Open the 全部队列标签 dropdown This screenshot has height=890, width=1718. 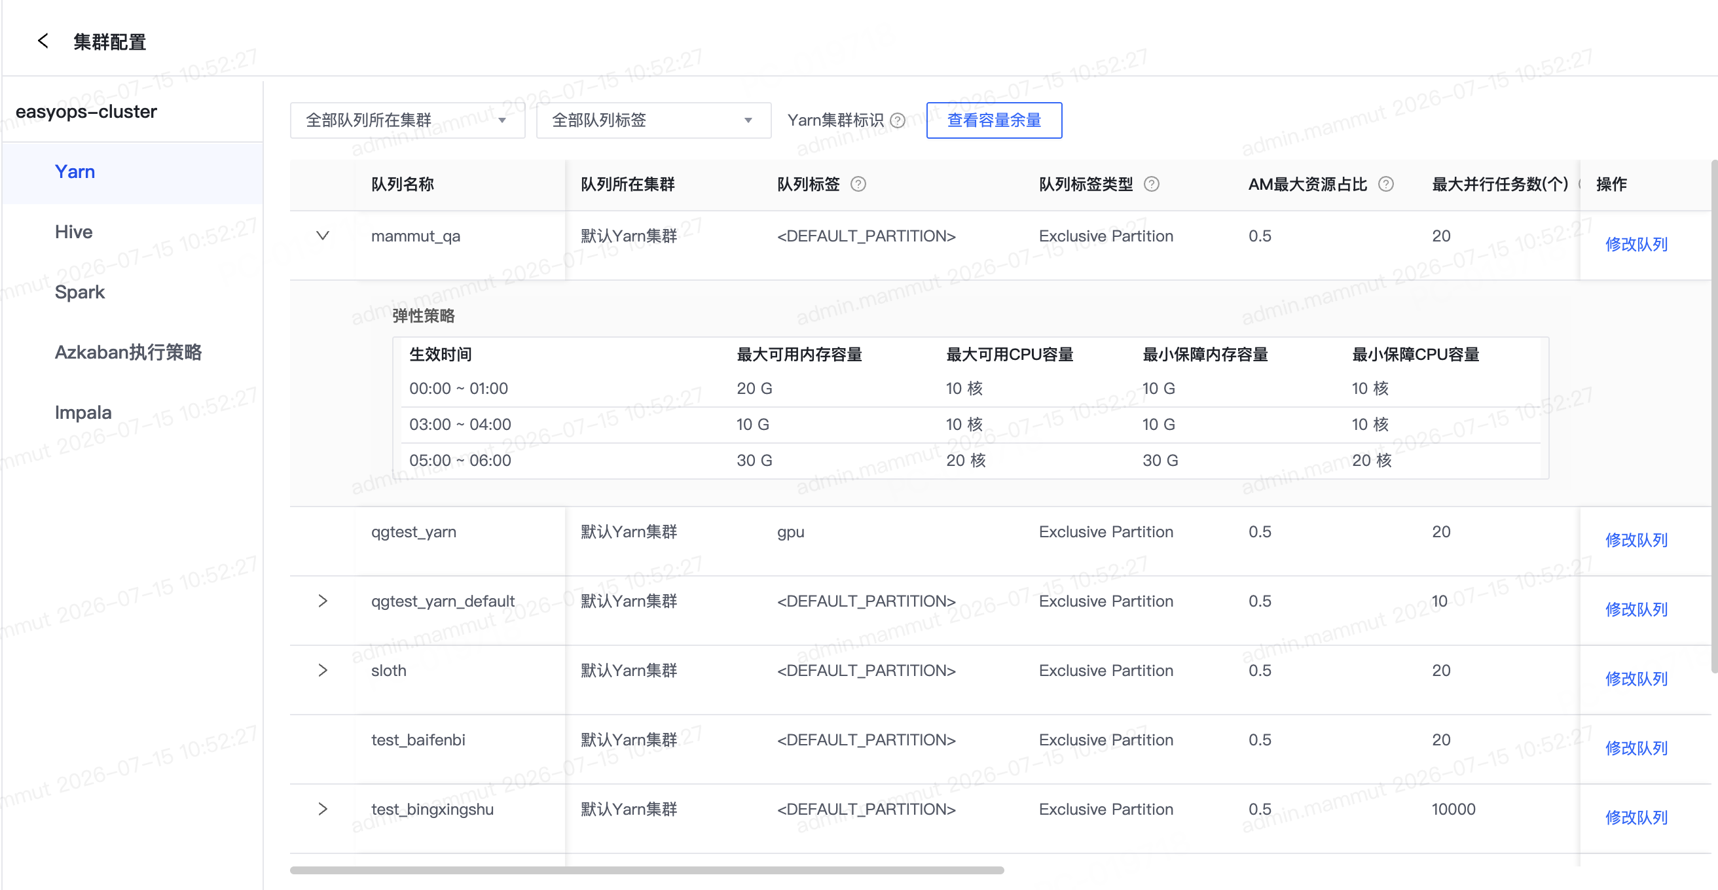click(x=653, y=120)
